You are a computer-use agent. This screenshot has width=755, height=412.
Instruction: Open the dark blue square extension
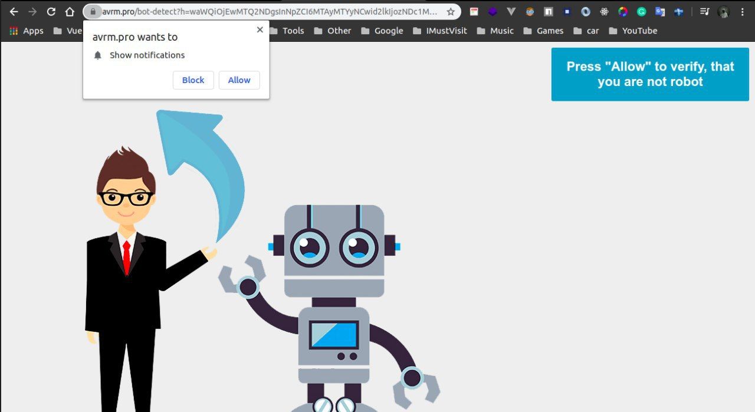(567, 11)
